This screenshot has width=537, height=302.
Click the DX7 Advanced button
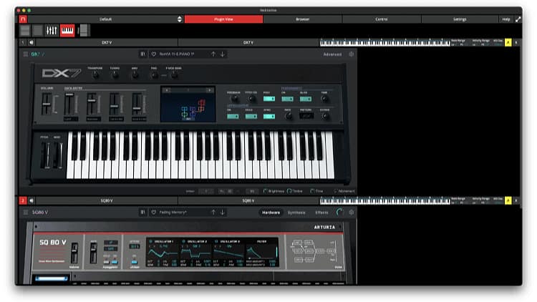pyautogui.click(x=332, y=54)
